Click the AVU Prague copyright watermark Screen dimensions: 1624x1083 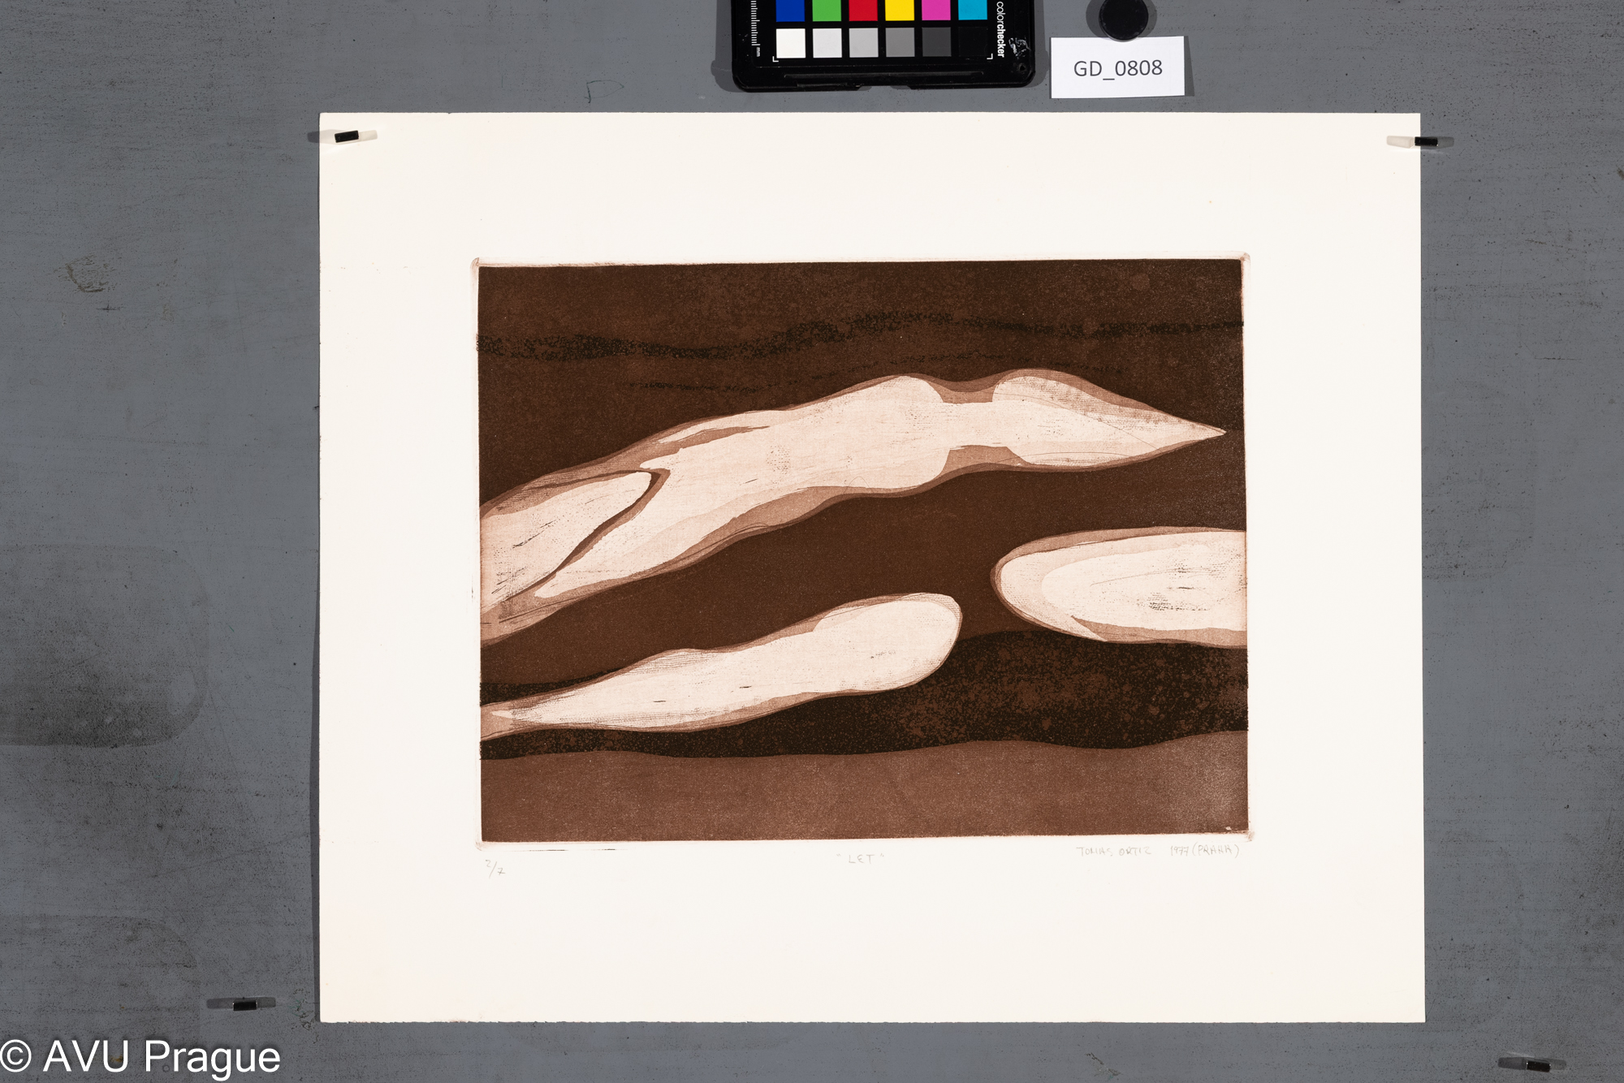tap(140, 1057)
